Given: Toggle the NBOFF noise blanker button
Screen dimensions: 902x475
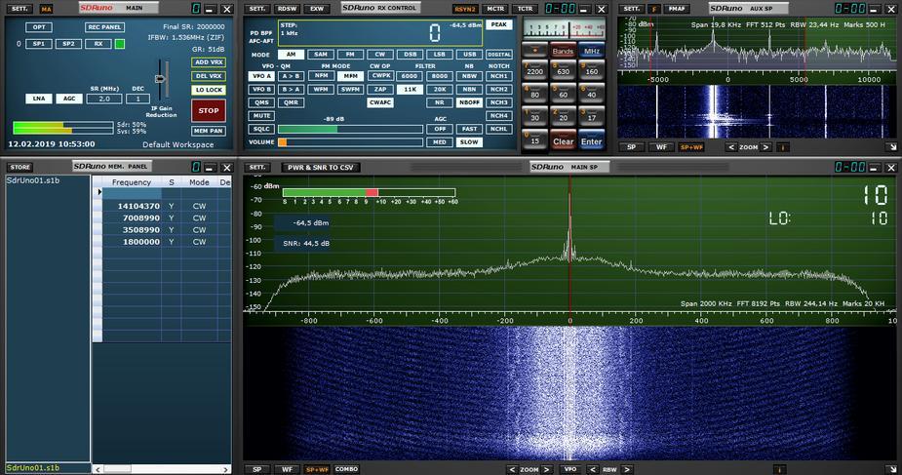Looking at the screenshot, I should point(469,102).
